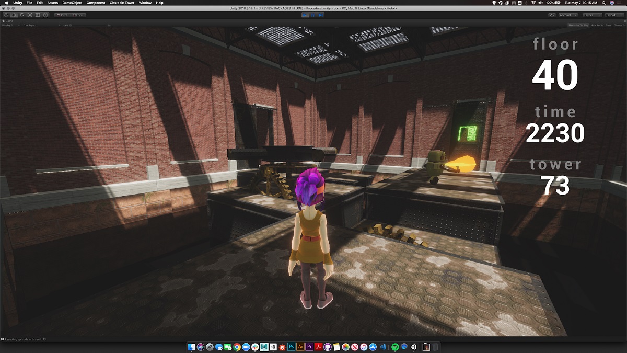Open the Help menu
627x353 pixels.
click(x=159, y=3)
